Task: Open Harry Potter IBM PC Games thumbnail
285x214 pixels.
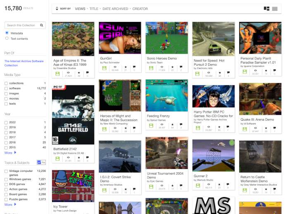Action: (214, 96)
